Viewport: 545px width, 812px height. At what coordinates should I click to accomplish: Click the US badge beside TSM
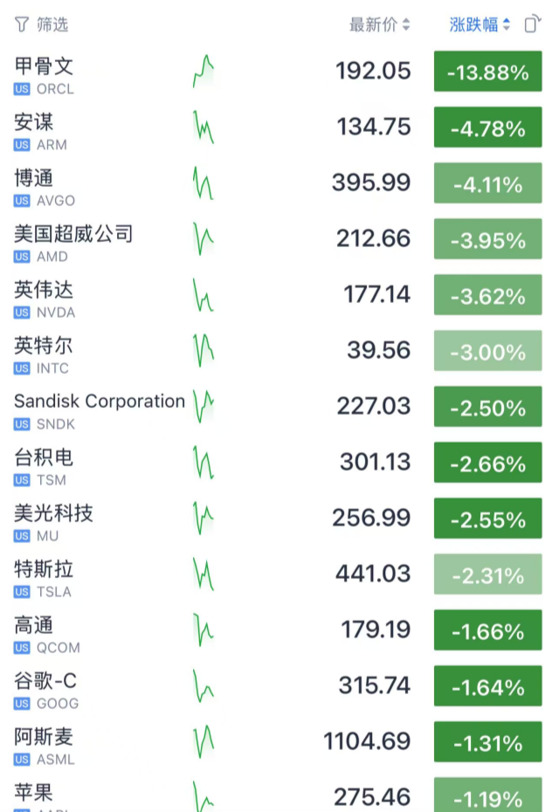coord(21,480)
